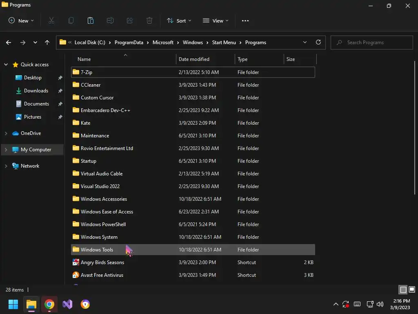The width and height of the screenshot is (418, 314).
Task: Open the recent locations chevron dropdown
Action: [35, 43]
